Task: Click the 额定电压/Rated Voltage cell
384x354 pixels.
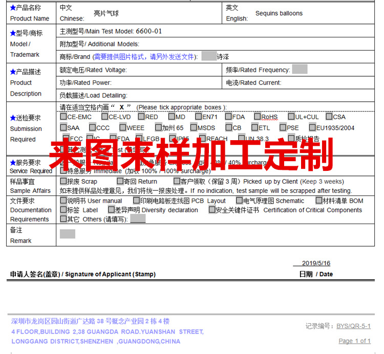Action: tap(139, 70)
